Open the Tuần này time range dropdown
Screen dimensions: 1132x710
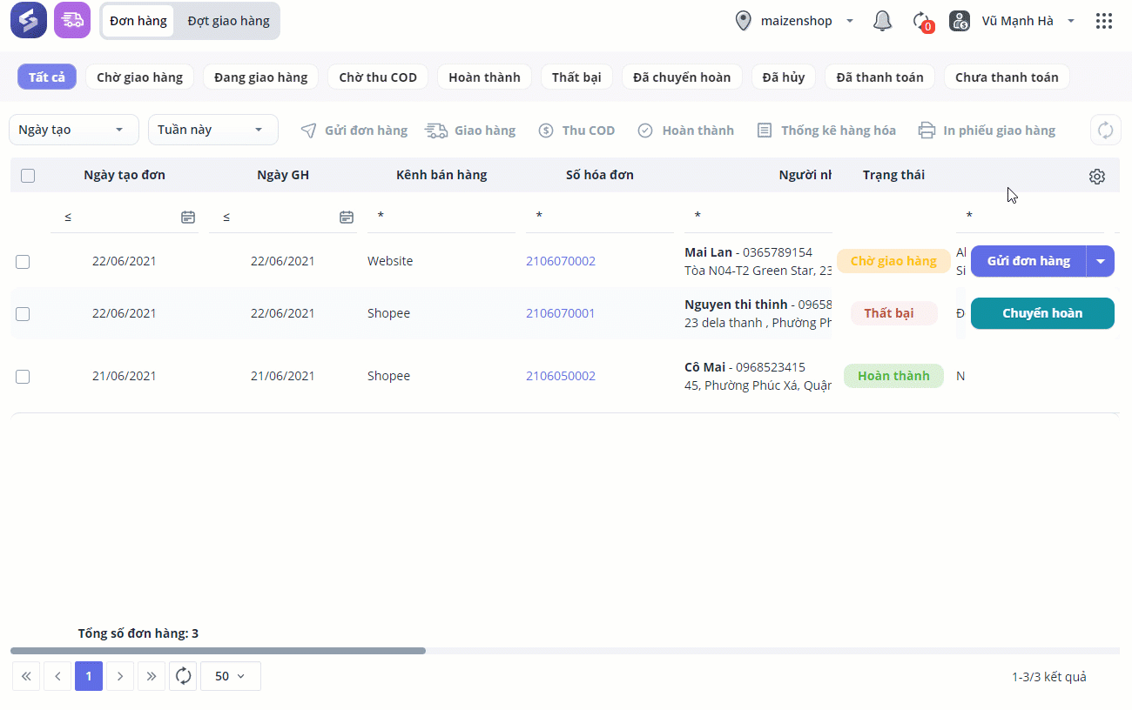(212, 130)
